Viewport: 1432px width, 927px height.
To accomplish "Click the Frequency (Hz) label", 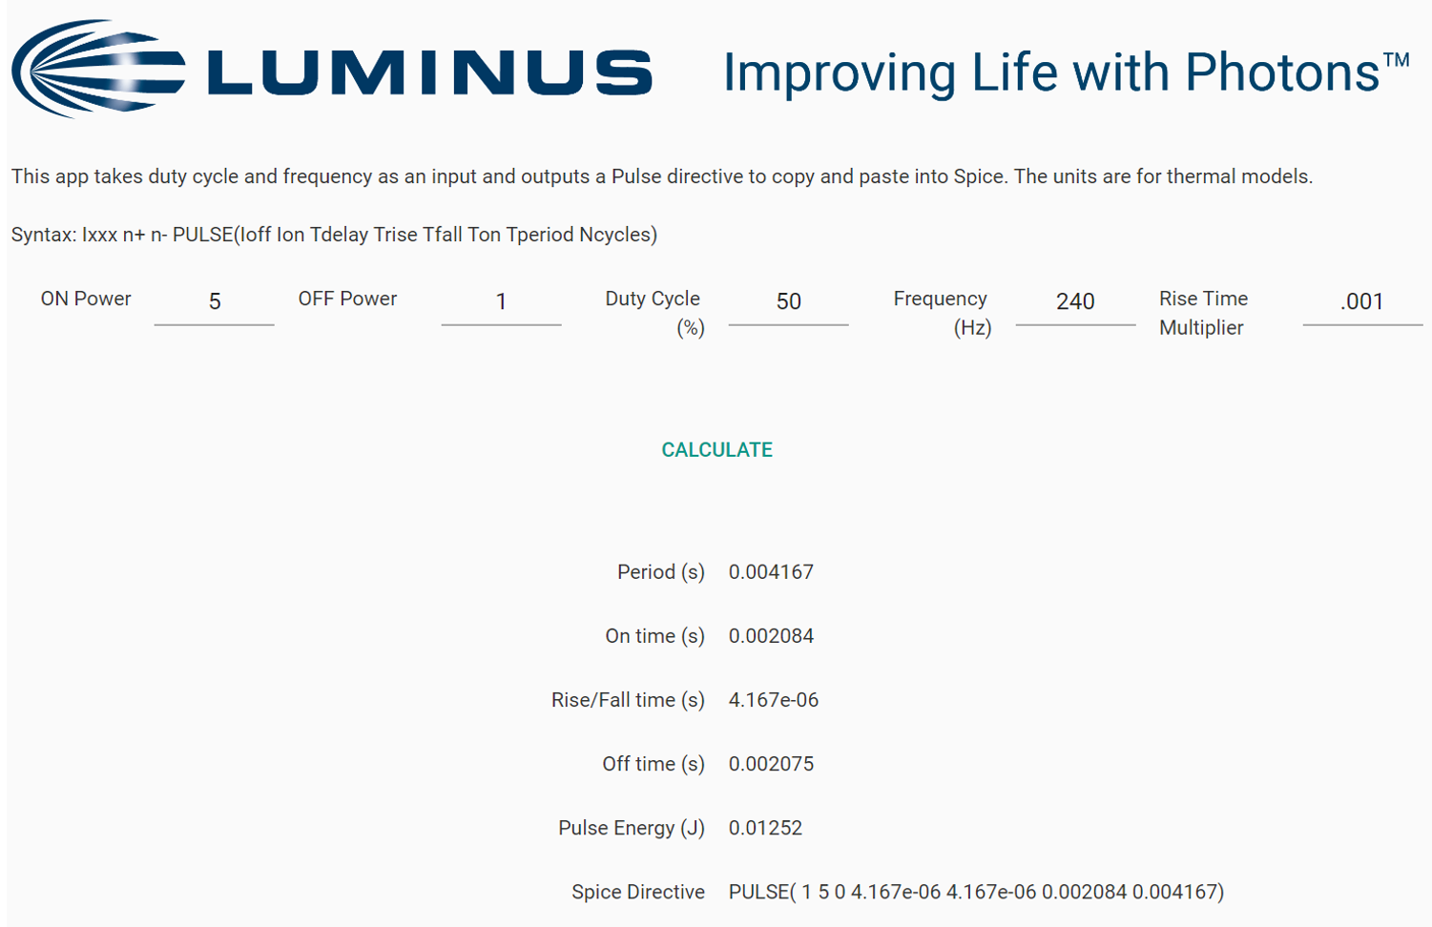I will [943, 313].
